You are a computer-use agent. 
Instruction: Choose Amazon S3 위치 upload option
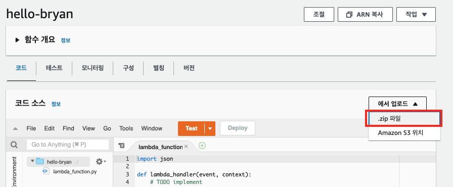pos(404,133)
